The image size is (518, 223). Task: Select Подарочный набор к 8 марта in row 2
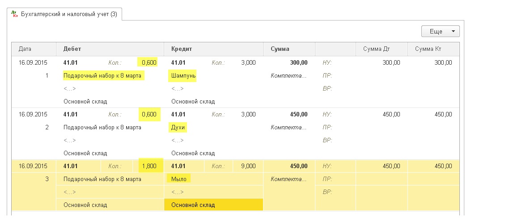102,127
